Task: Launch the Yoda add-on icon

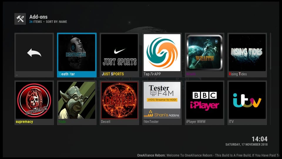Action: pyautogui.click(x=77, y=100)
